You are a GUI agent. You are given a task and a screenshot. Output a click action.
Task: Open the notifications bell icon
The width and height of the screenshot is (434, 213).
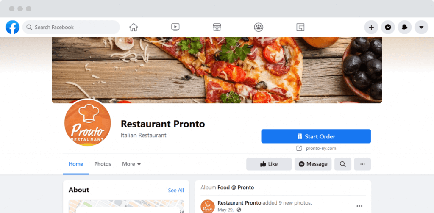click(405, 28)
